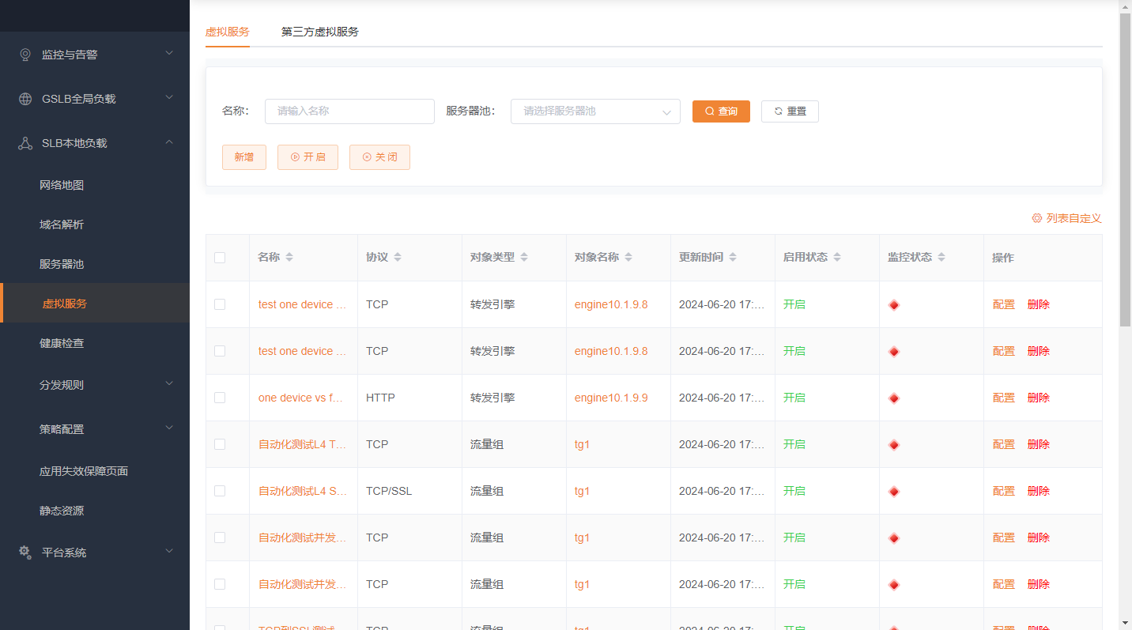Open the 自动化测试L4 T... name link
The width and height of the screenshot is (1132, 630).
coord(303,444)
